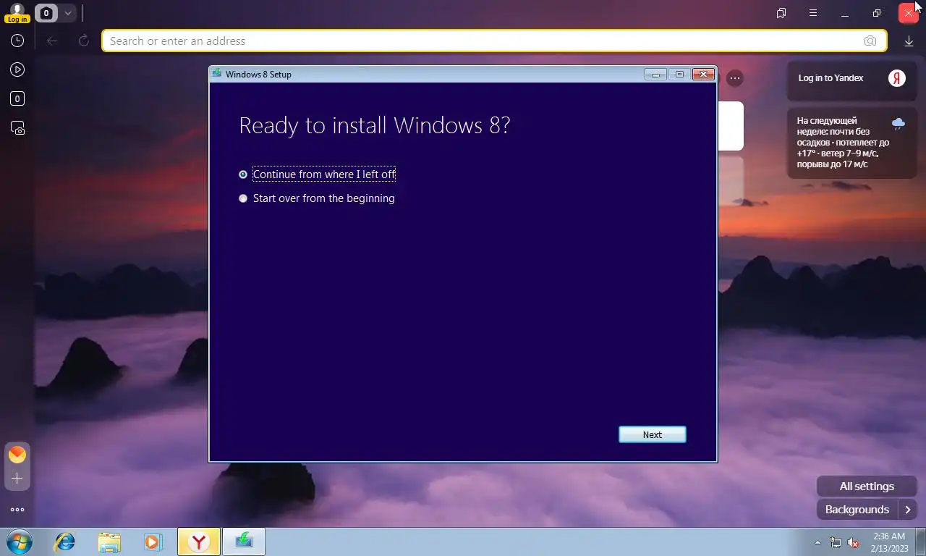Select Start over from the beginning
The height and width of the screenshot is (556, 926).
click(317, 198)
